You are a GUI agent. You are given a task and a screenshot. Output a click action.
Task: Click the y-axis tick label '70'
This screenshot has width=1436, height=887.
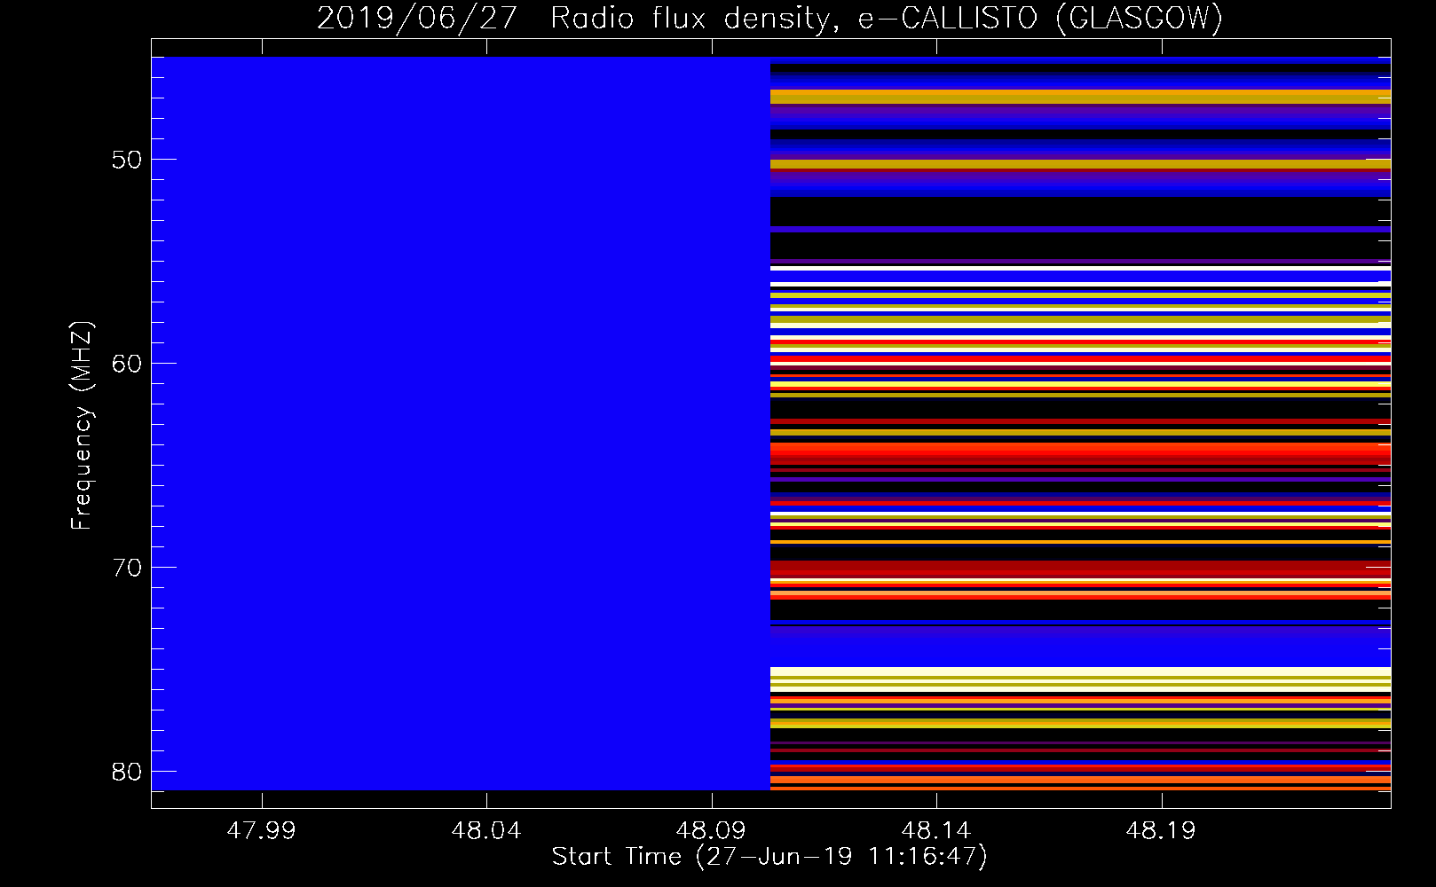pyautogui.click(x=127, y=568)
